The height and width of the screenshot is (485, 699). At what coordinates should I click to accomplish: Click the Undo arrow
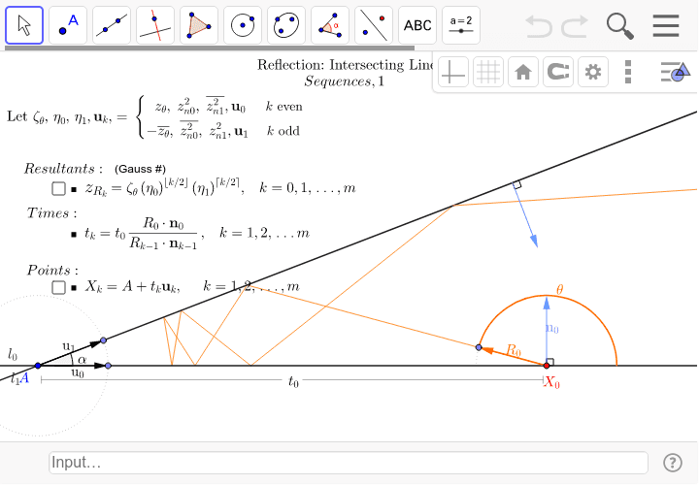(x=539, y=26)
